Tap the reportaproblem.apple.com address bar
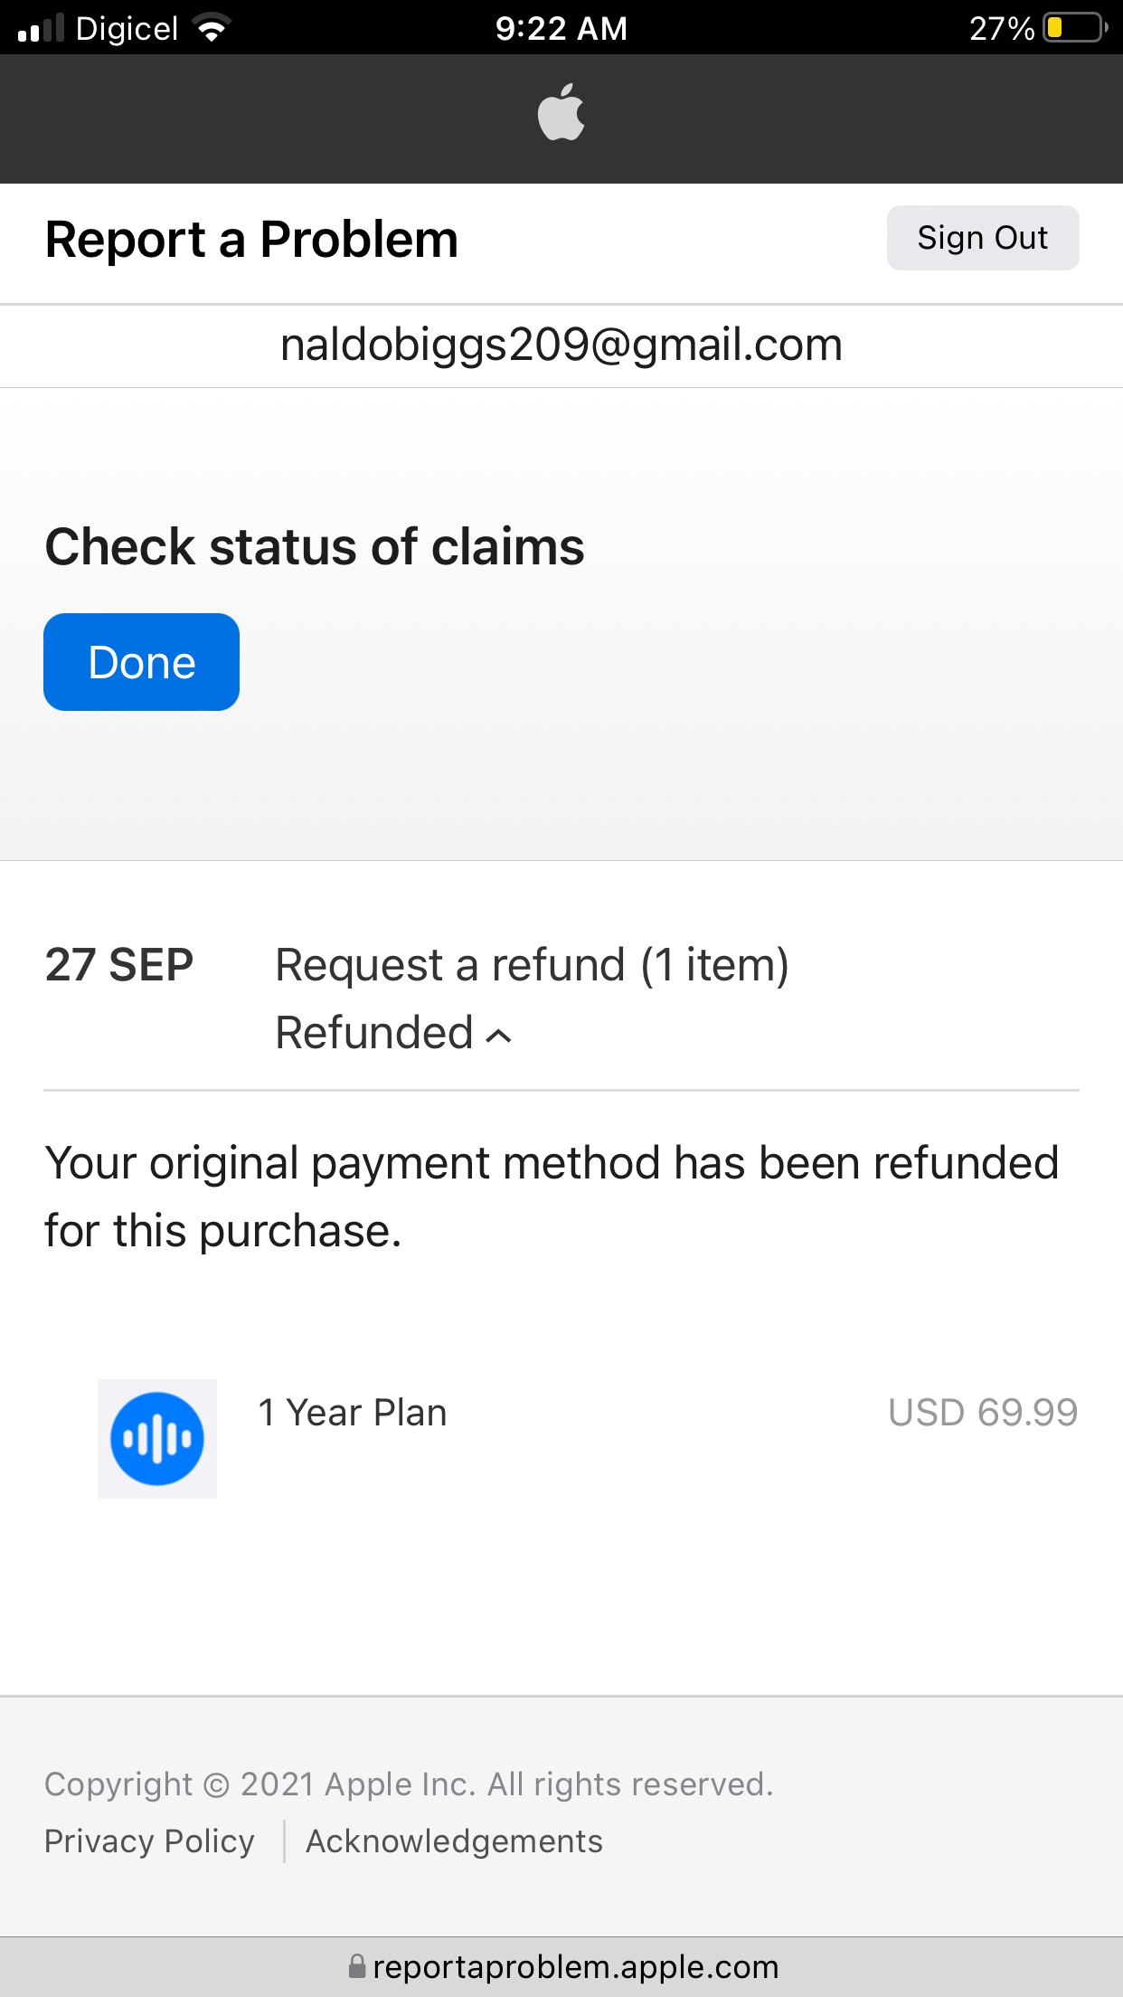Image resolution: width=1123 pixels, height=1997 pixels. 575,1967
